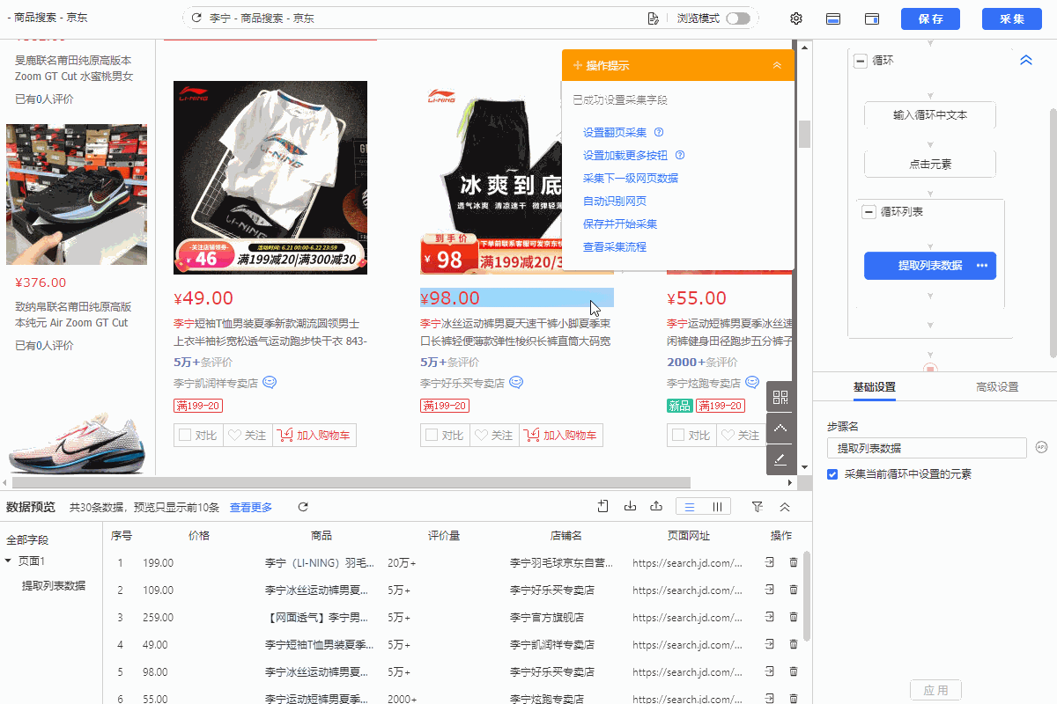Collapse the data preview panel
This screenshot has width=1057, height=704.
pyautogui.click(x=785, y=507)
